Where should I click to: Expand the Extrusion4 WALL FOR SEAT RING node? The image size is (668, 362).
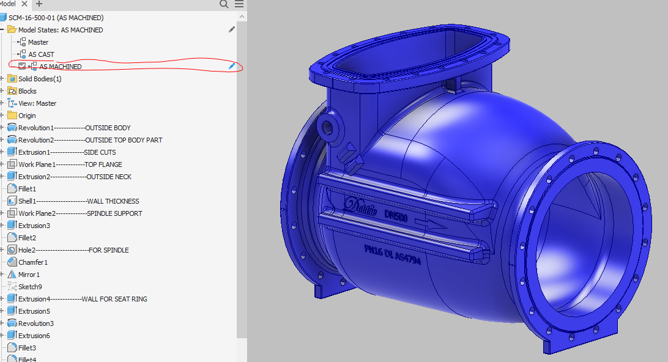tap(2, 299)
